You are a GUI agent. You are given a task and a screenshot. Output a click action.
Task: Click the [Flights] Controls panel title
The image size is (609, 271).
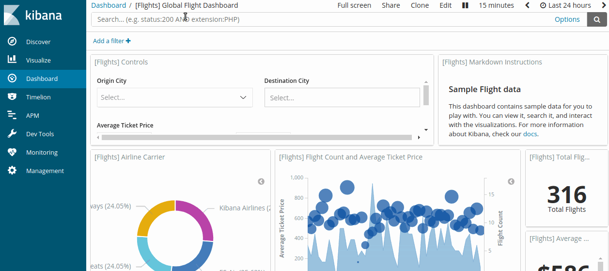[x=121, y=62]
